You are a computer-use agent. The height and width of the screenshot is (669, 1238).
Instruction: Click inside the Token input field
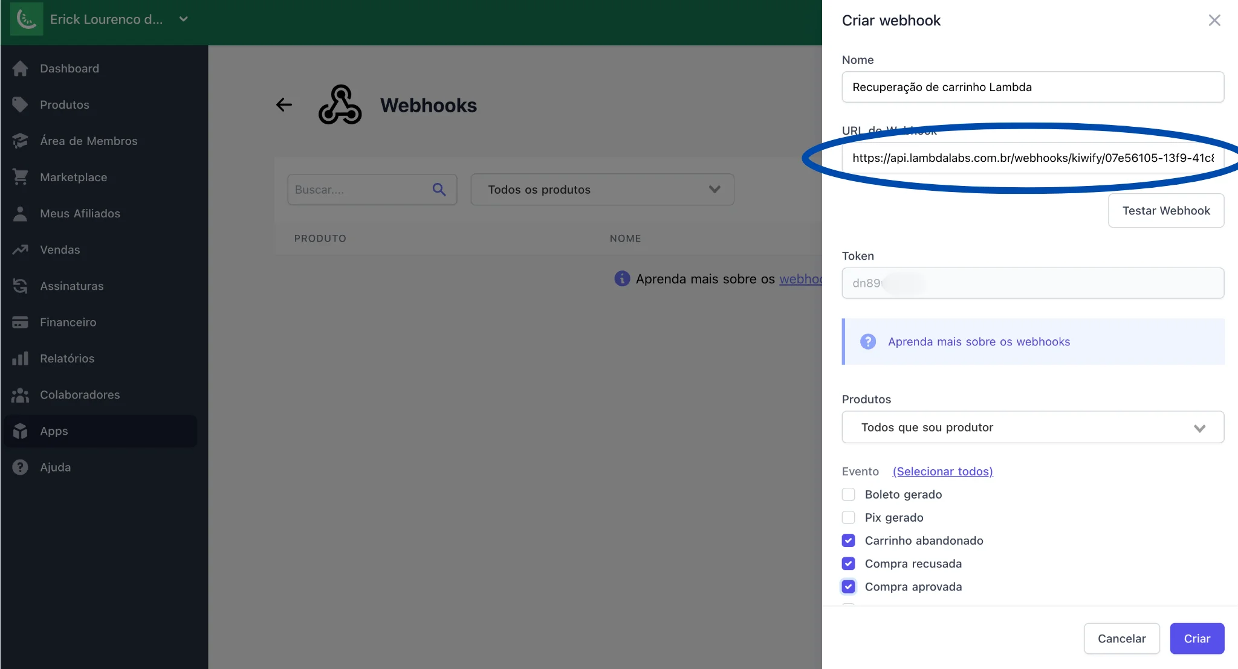coord(1032,283)
